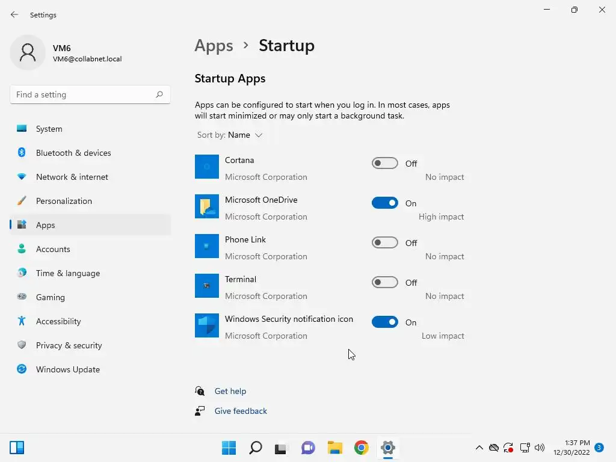Open File Explorer from taskbar
The image size is (616, 462).
coord(334,448)
